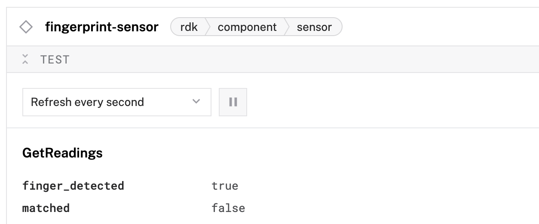Select the true value of finger_detected
This screenshot has height=224, width=539.
[x=225, y=186]
